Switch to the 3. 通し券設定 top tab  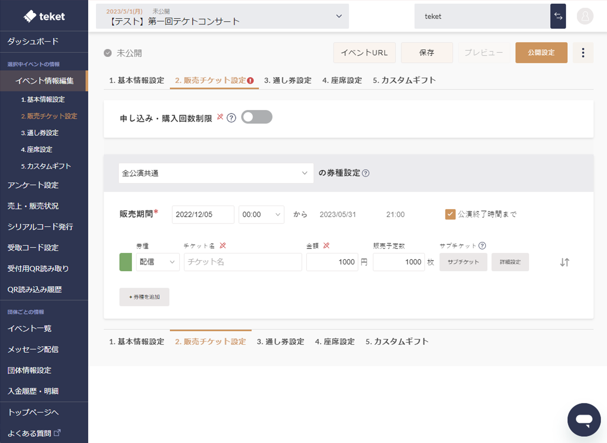point(288,80)
